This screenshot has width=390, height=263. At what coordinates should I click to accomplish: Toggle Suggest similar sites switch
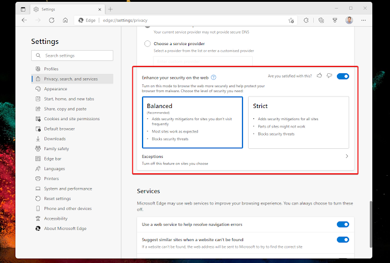click(x=342, y=240)
